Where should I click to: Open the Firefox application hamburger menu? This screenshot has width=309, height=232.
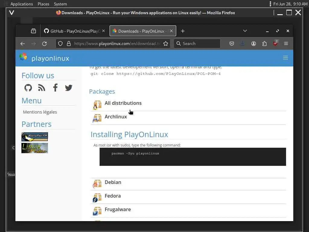pos(286,43)
